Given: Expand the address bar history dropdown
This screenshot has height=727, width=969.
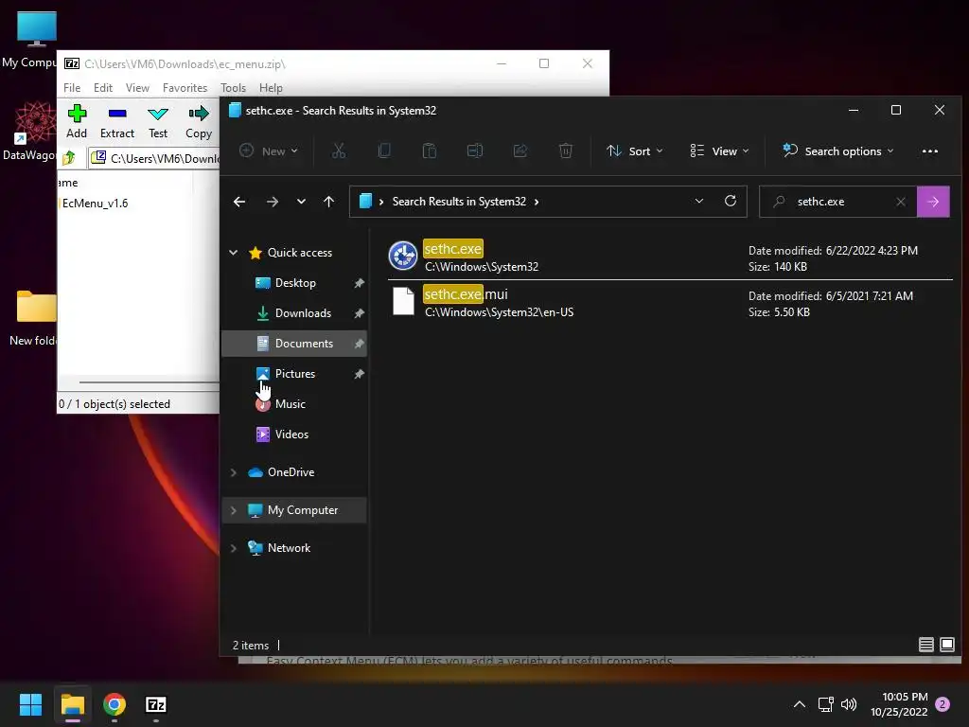Looking at the screenshot, I should 699,201.
